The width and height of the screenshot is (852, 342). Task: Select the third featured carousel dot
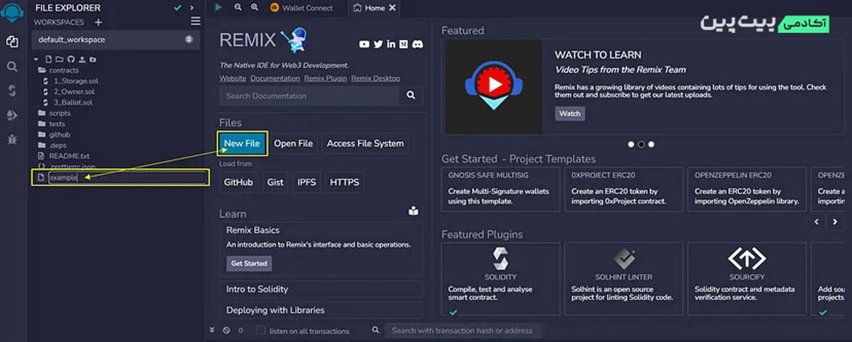(x=651, y=144)
